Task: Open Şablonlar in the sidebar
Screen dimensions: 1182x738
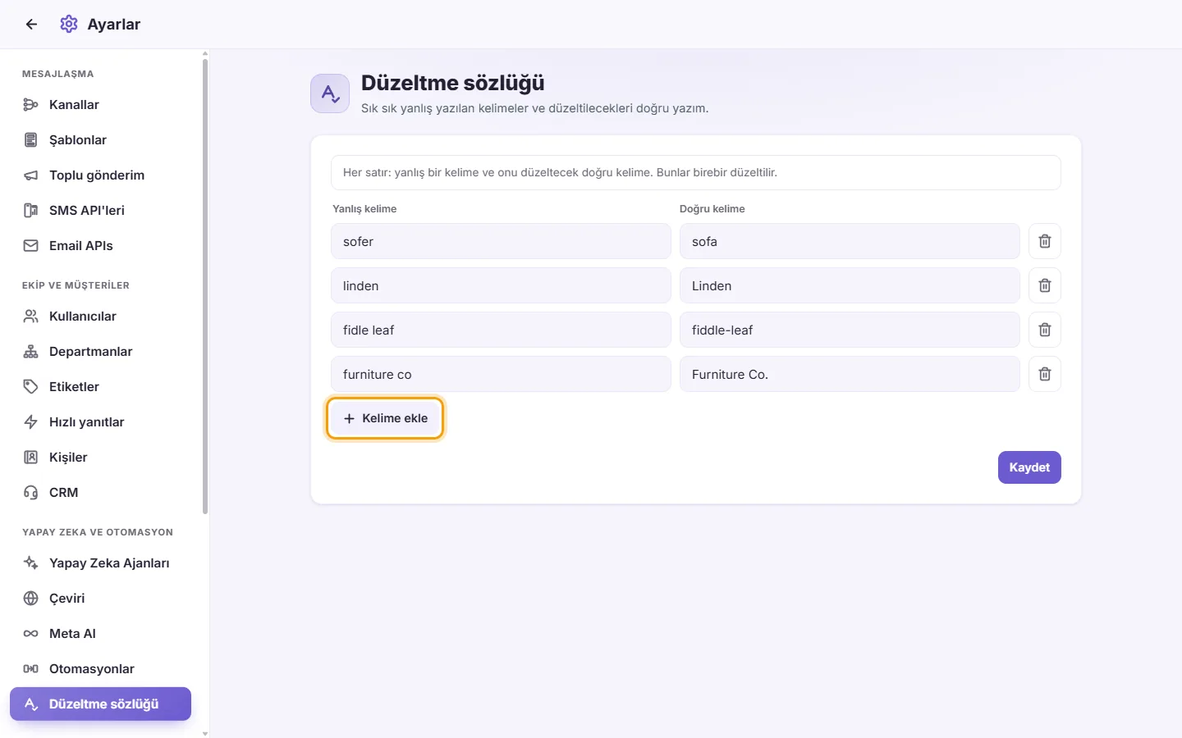Action: point(100,140)
